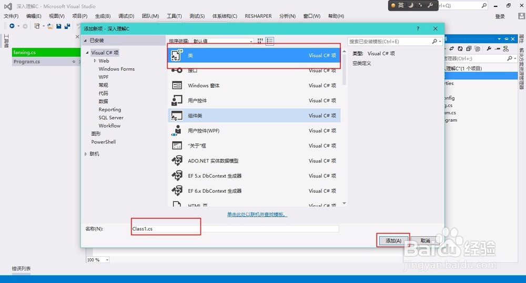Click the Solution Explorer show all files icon

point(478,49)
